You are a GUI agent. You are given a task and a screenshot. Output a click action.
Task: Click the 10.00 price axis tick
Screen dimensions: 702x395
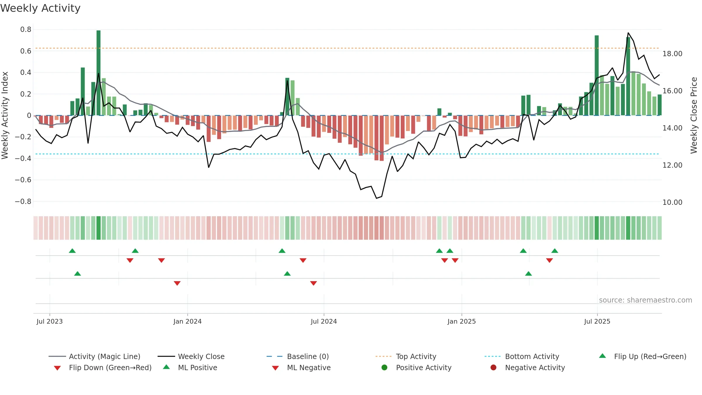(x=672, y=202)
